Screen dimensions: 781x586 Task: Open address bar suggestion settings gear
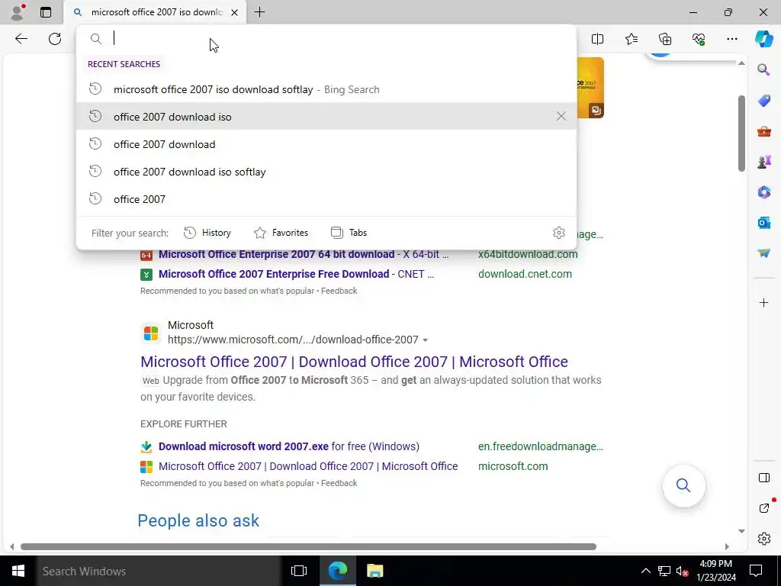tap(558, 233)
